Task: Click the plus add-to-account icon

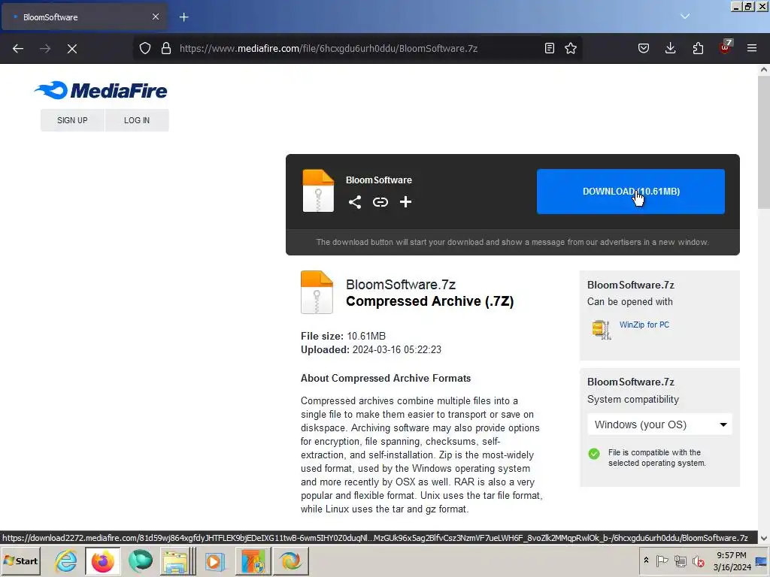Action: coord(405,202)
